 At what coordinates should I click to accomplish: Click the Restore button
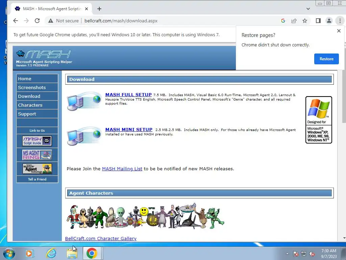click(326, 59)
